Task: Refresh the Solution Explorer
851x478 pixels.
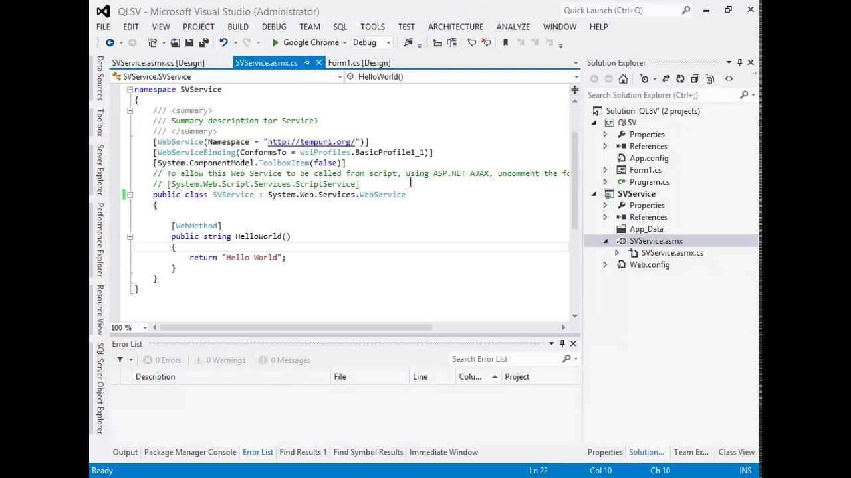Action: [x=680, y=79]
